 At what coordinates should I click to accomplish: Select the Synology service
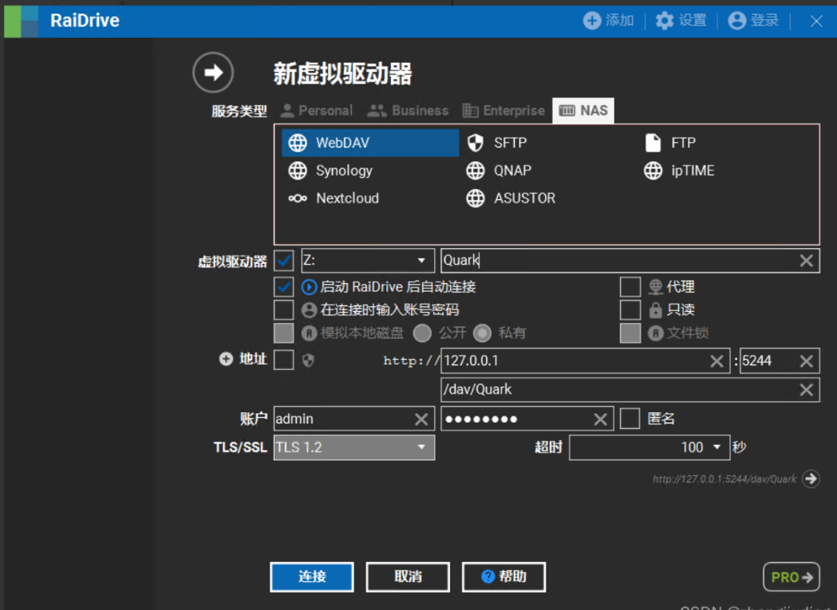330,171
